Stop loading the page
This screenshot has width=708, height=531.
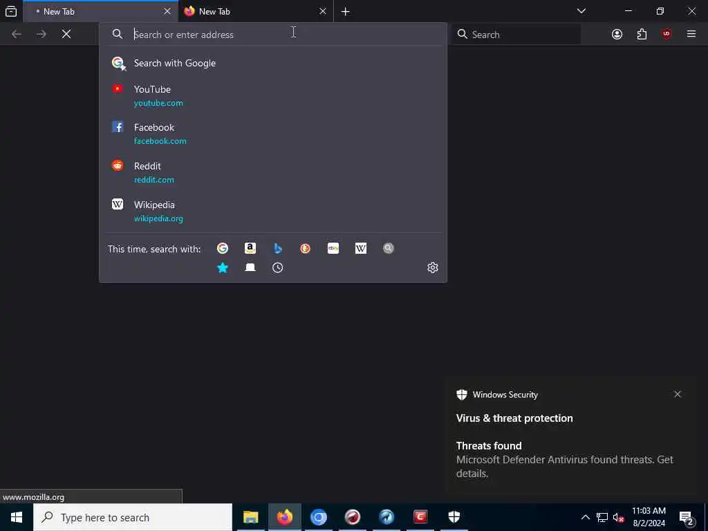[66, 35]
